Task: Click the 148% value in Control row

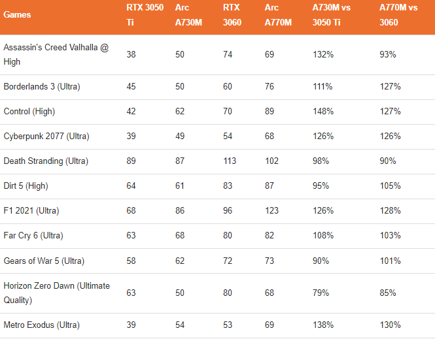Action: click(x=323, y=112)
